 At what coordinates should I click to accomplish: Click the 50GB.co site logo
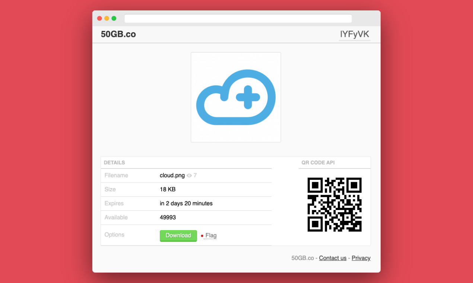tap(118, 34)
